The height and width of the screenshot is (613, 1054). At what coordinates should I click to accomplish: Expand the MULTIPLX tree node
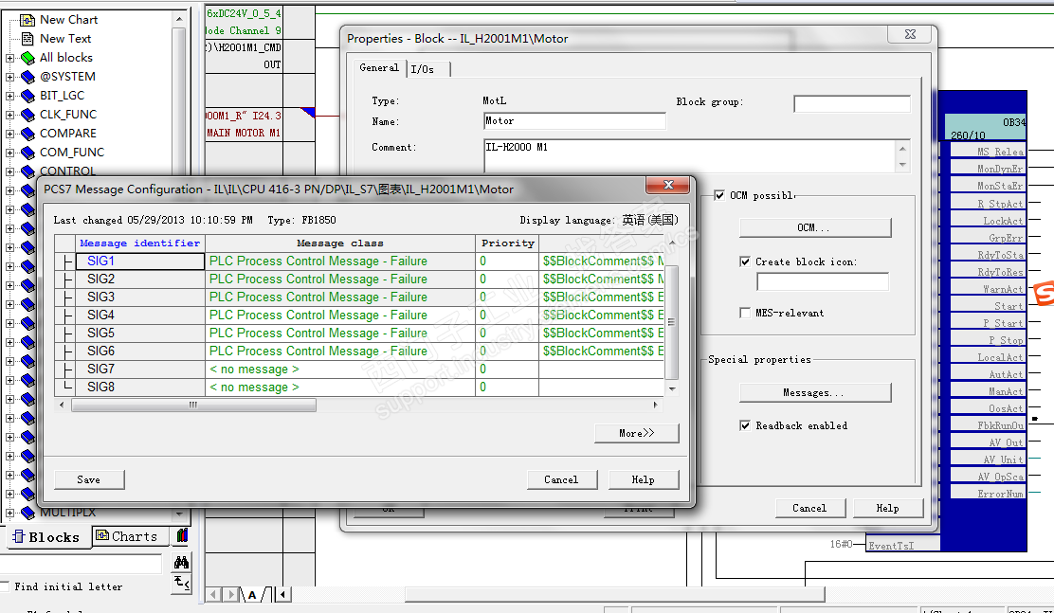click(x=10, y=513)
